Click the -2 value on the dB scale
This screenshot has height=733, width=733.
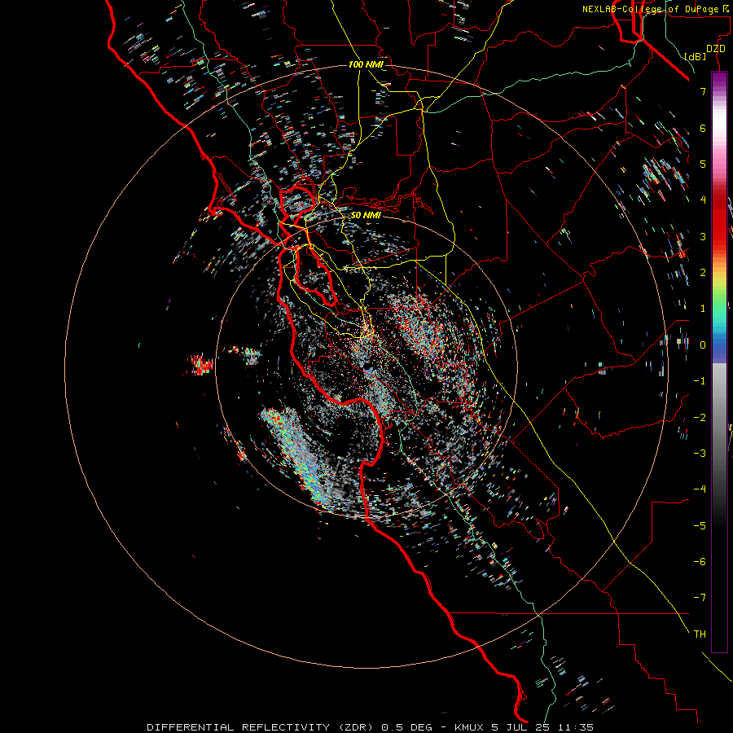(x=700, y=418)
